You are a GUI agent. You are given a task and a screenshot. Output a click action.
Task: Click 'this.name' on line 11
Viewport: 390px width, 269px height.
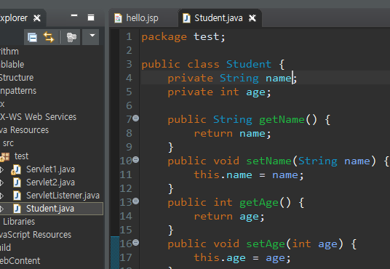pos(223,174)
